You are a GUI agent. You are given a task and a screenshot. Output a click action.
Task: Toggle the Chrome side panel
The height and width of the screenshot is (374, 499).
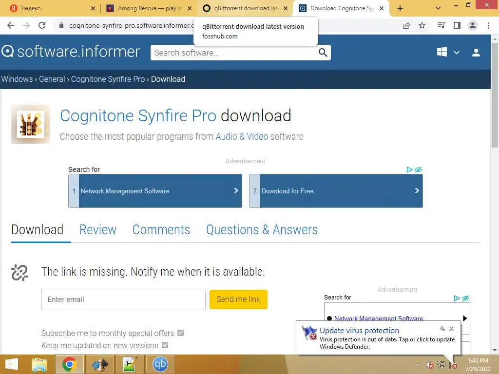(457, 25)
